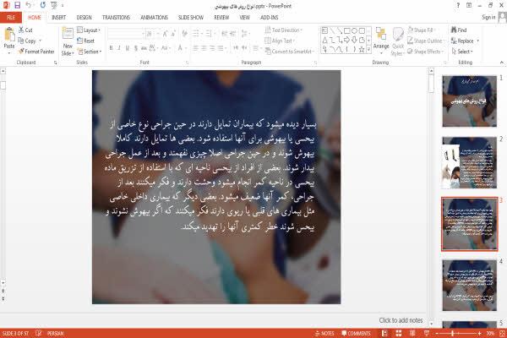The height and width of the screenshot is (338, 507).
Task: Activate the Format Painter
Action: point(36,52)
